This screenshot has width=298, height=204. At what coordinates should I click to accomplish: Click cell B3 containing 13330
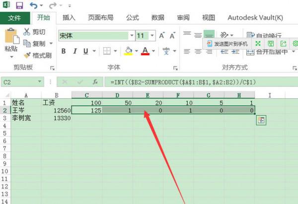[x=57, y=118]
